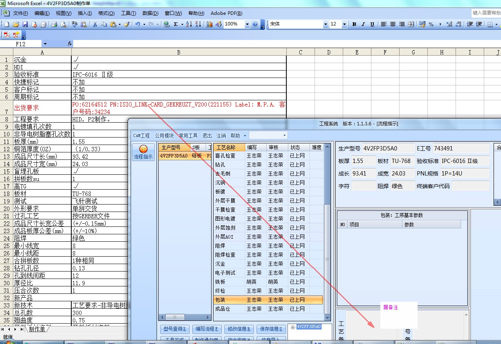Run spelling check icon
This screenshot has height=344, width=501.
point(75,24)
